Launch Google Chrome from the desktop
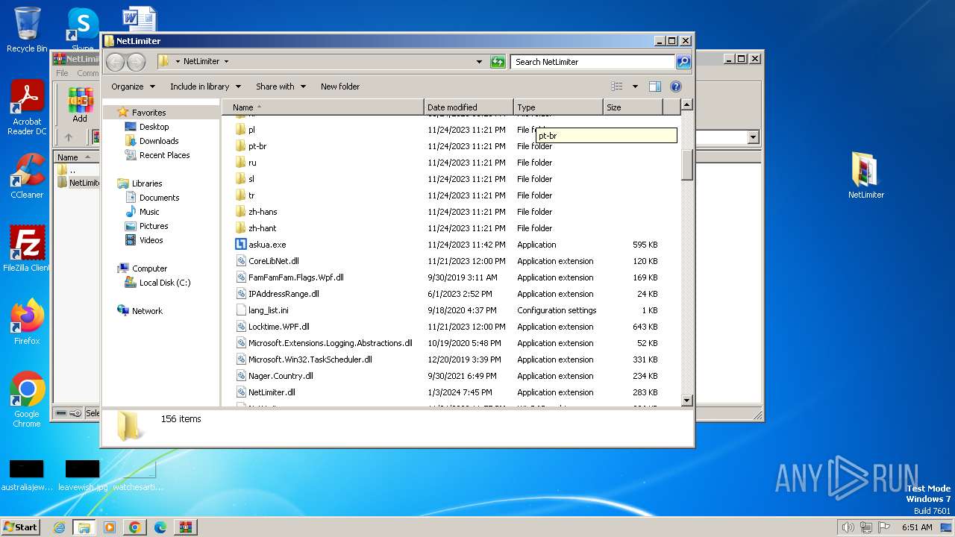Viewport: 955px width, 537px height. (x=27, y=400)
